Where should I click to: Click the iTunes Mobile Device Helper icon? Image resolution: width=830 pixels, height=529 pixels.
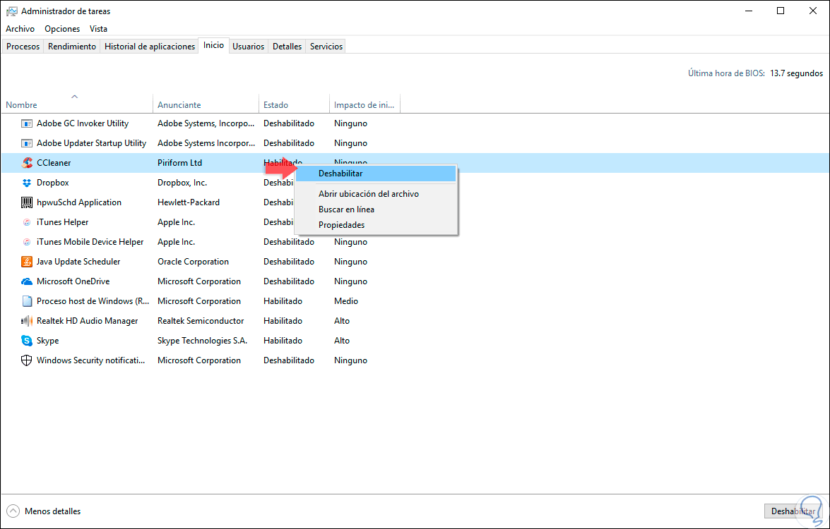pos(26,242)
